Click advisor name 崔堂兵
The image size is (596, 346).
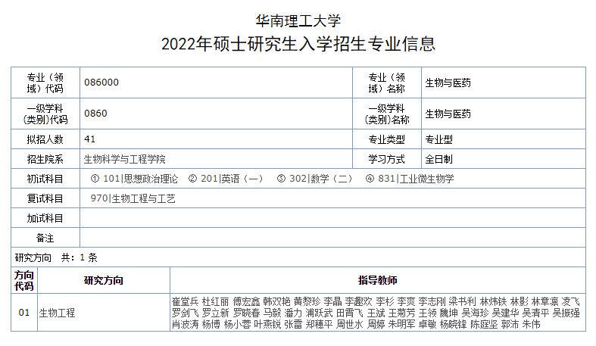pos(185,301)
